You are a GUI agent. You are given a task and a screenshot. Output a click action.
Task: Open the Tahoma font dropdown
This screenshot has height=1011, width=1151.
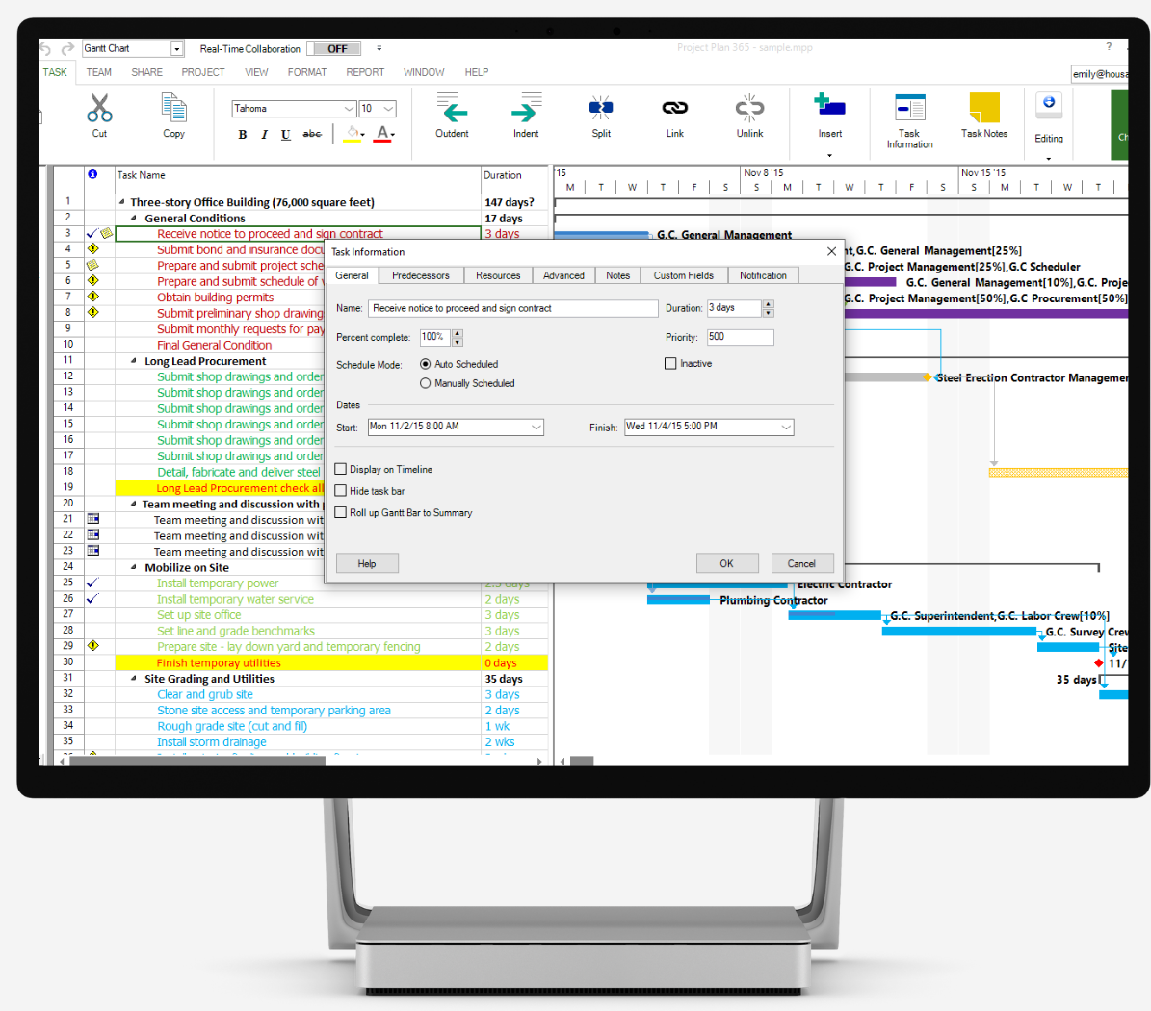pos(349,109)
